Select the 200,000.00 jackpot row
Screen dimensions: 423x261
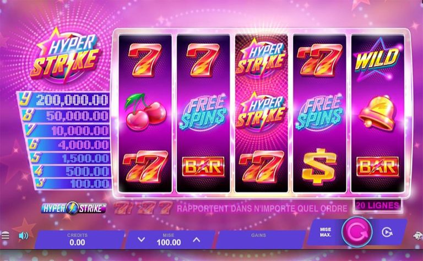tap(64, 99)
